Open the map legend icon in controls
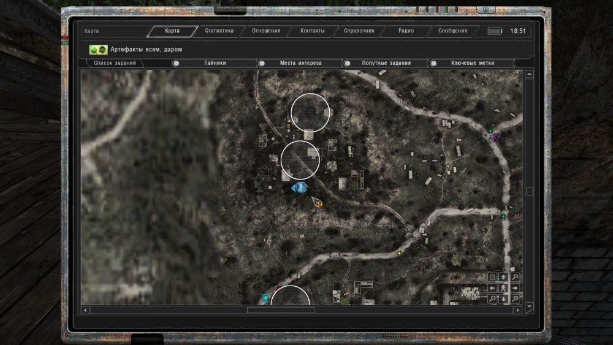 (x=492, y=277)
